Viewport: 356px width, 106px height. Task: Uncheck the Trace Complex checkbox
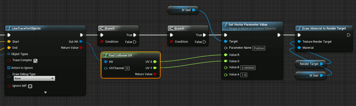pos(35,61)
